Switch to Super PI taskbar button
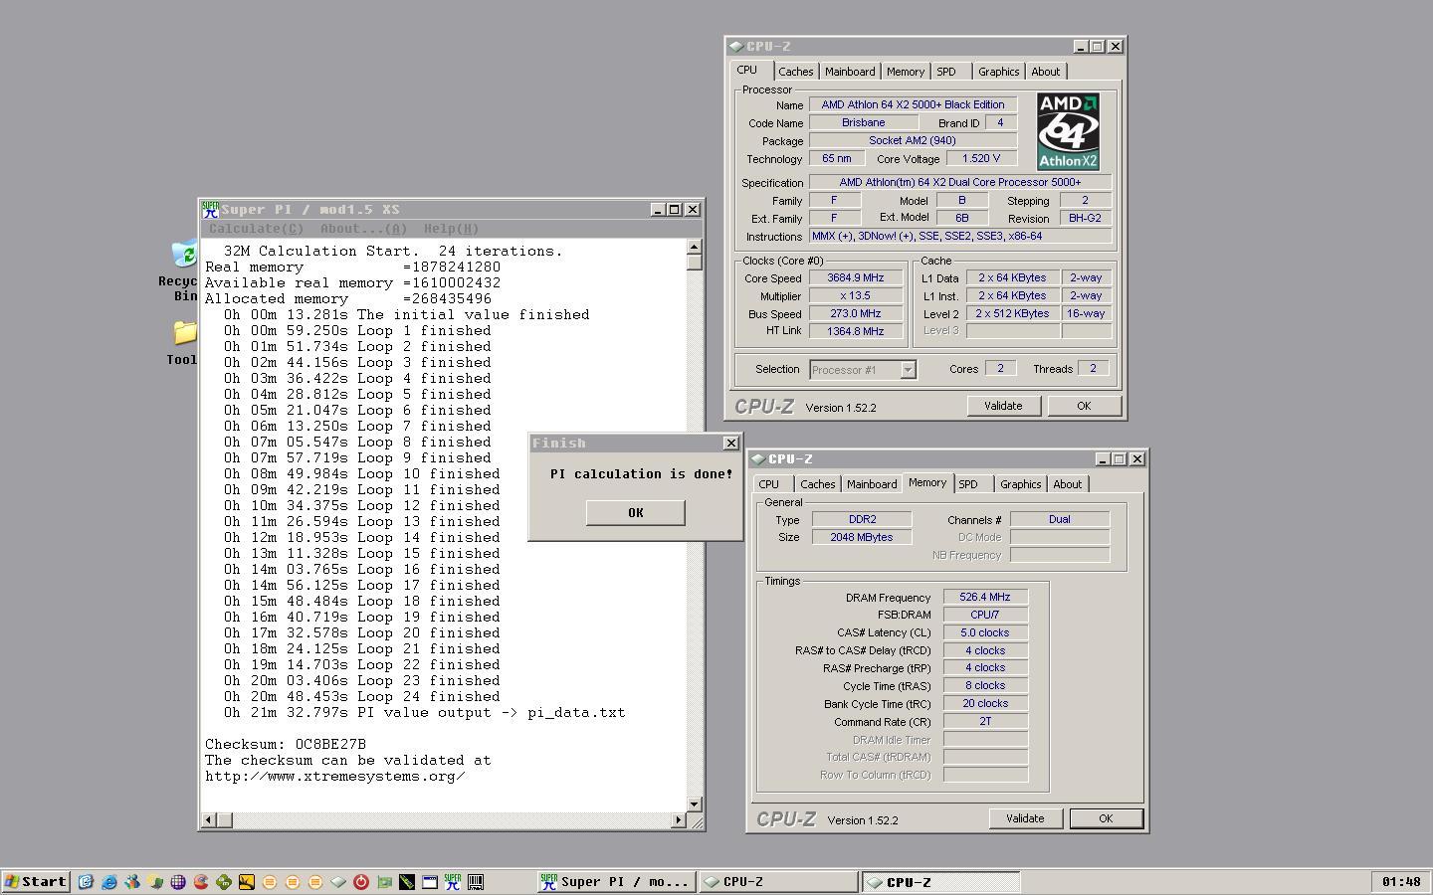The image size is (1433, 895). pyautogui.click(x=615, y=882)
